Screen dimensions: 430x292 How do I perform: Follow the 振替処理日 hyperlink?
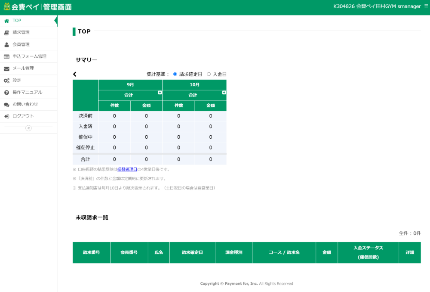coord(127,170)
